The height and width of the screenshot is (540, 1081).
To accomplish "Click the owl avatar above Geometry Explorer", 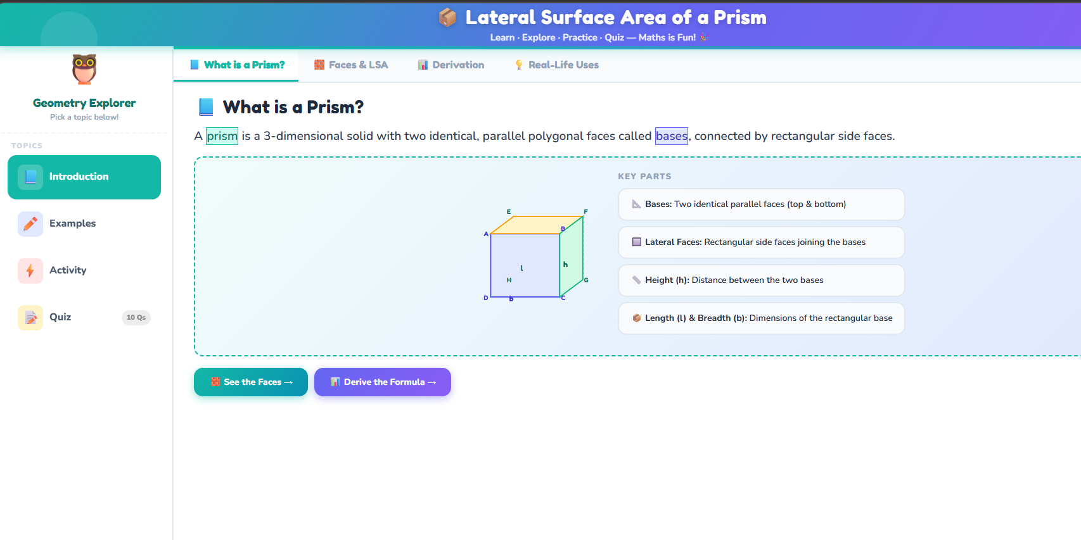I will (x=84, y=69).
